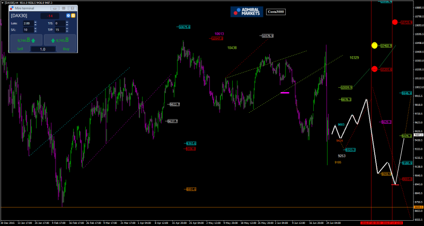Click the short magenta horizontal line marker
The height and width of the screenshot is (226, 424).
285,93
